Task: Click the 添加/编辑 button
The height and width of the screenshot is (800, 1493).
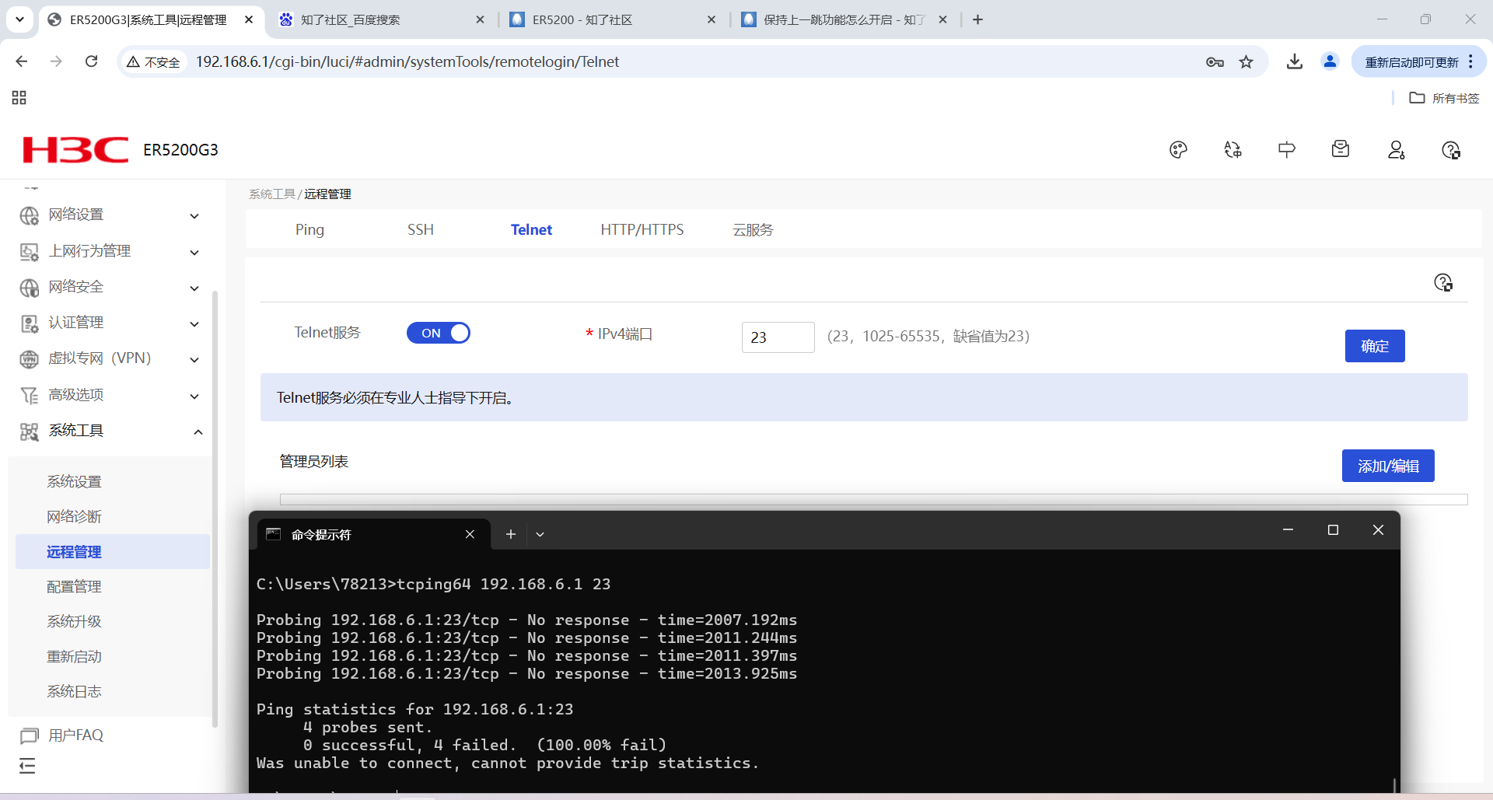Action: coord(1387,466)
